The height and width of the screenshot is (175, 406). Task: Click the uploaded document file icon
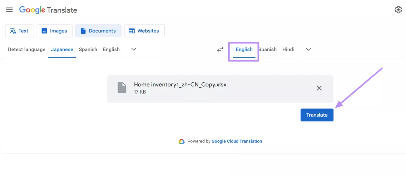tap(122, 88)
